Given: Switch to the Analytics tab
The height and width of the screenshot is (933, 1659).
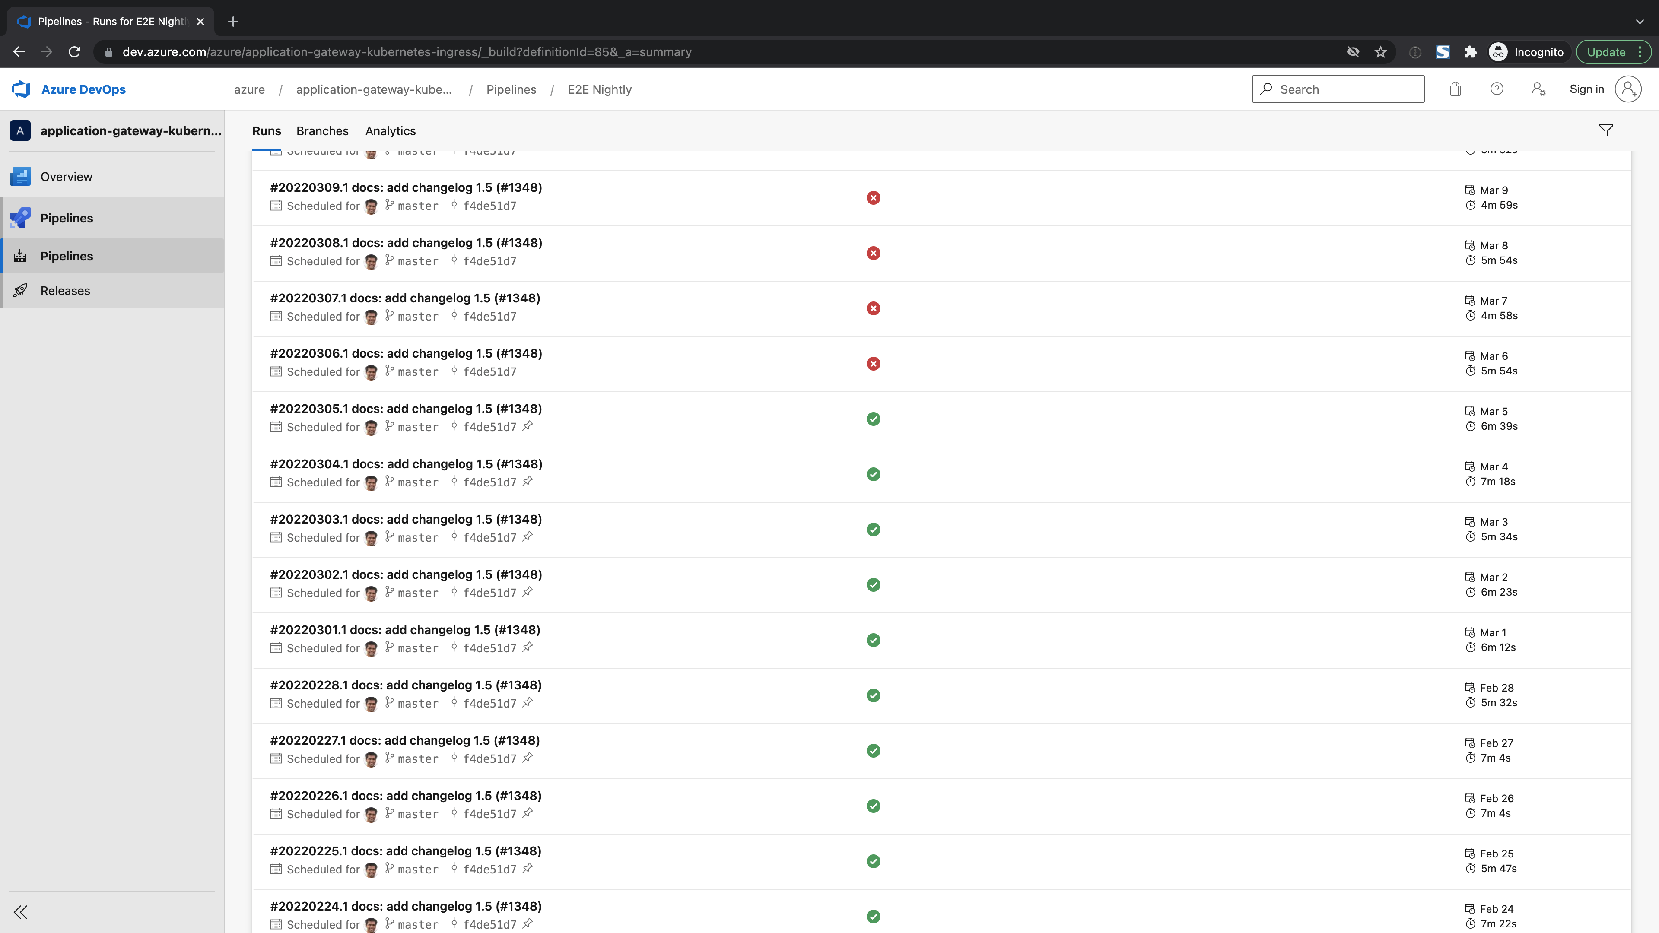Looking at the screenshot, I should pos(390,131).
